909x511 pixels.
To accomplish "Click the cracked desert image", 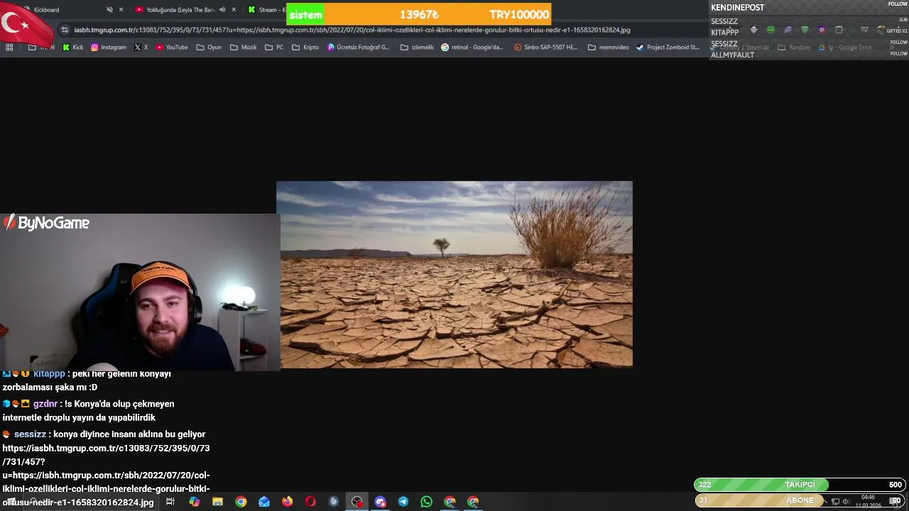I will [x=454, y=274].
